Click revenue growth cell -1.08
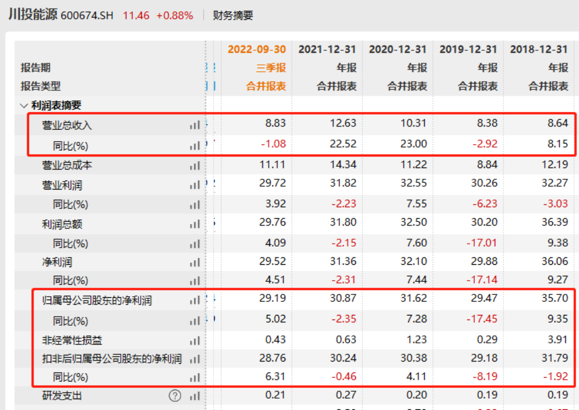 click(x=273, y=143)
